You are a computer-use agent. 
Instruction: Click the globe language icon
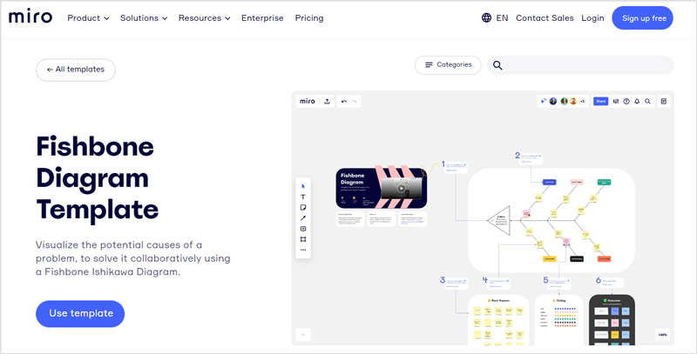tap(486, 17)
